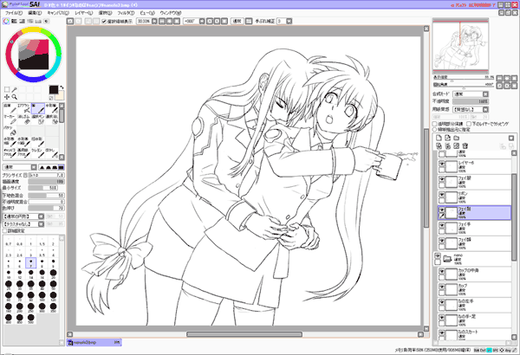The image size is (520, 355).
Task: Delete layer with the trash icon
Action: (465, 145)
